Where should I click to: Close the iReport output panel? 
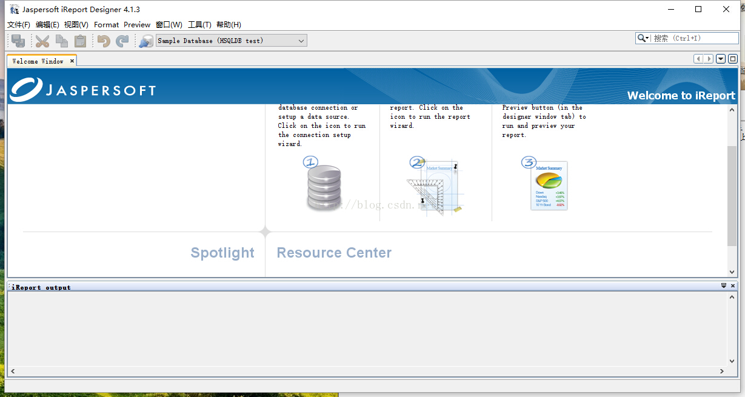pyautogui.click(x=733, y=285)
